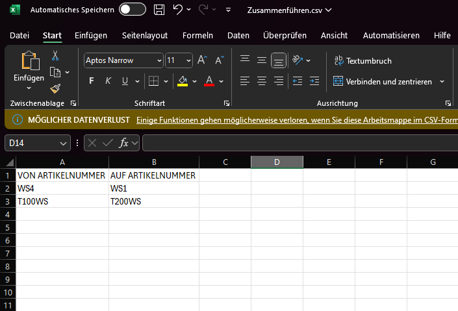The image size is (458, 311).
Task: Increase font size with larger A icon
Action: coord(202,60)
